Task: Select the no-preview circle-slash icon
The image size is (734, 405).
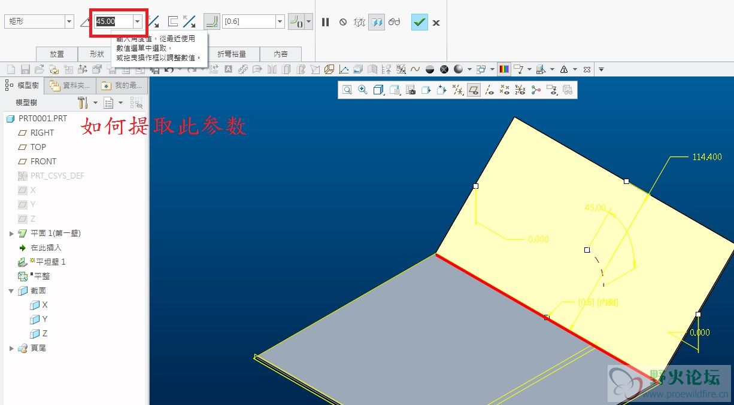Action: (343, 22)
